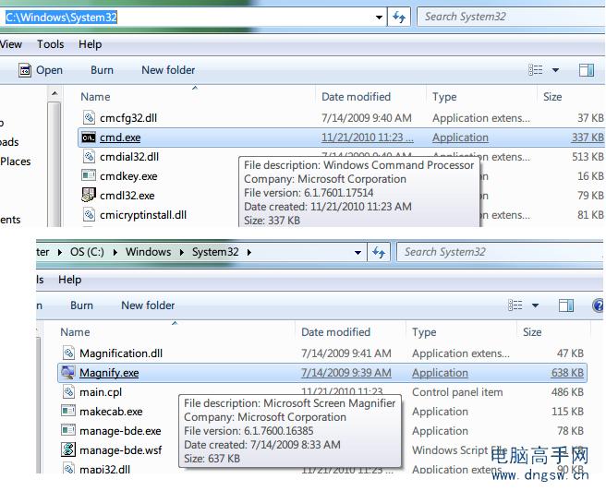Change view icon in bottom window
The height and width of the screenshot is (491, 606).
click(515, 305)
